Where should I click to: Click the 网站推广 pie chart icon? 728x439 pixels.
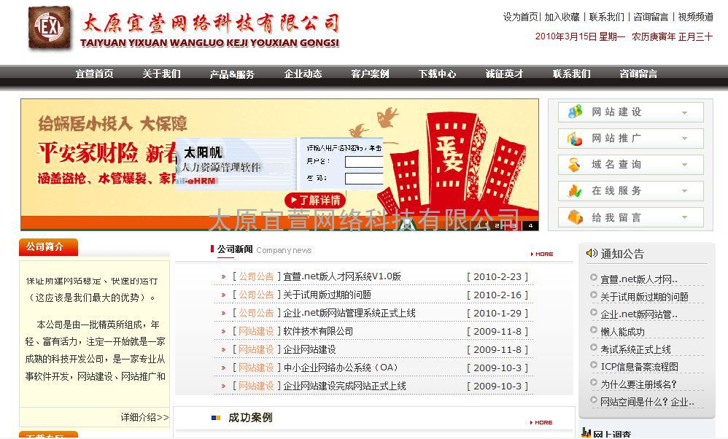pyautogui.click(x=576, y=139)
